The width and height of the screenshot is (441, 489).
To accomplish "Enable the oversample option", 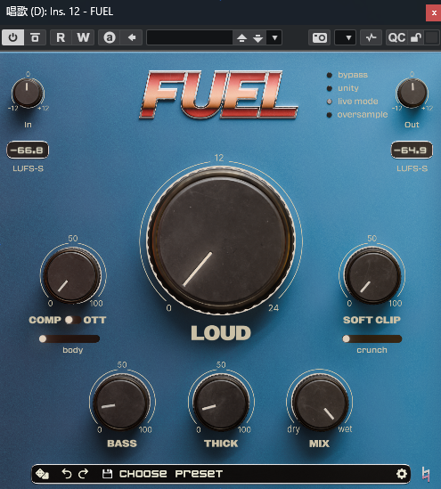I will (x=356, y=115).
